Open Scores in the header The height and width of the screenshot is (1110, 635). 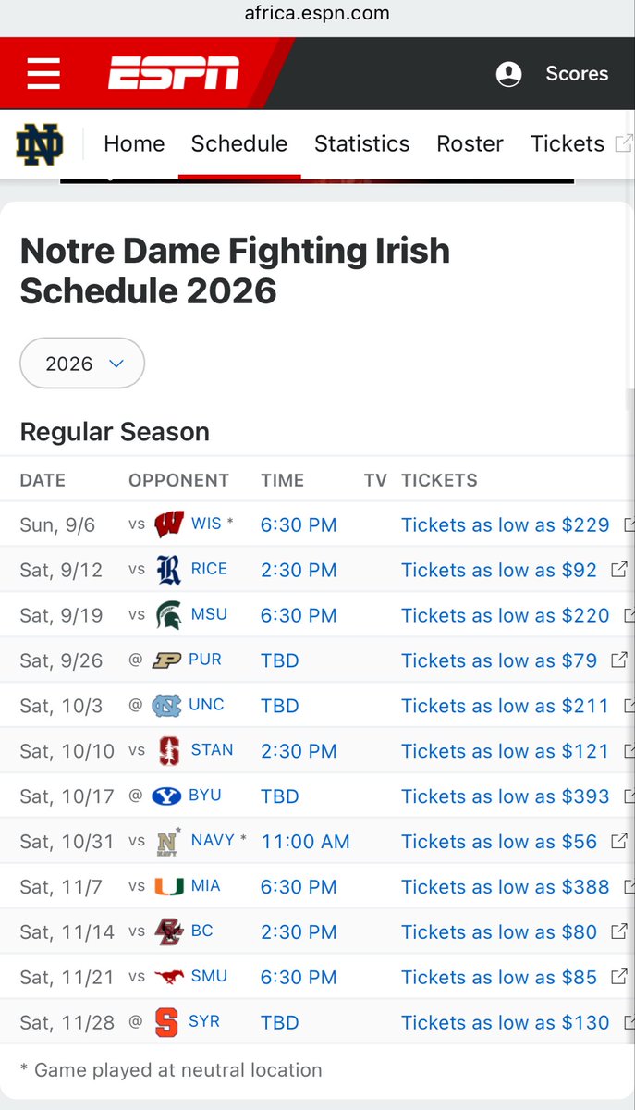click(x=577, y=74)
